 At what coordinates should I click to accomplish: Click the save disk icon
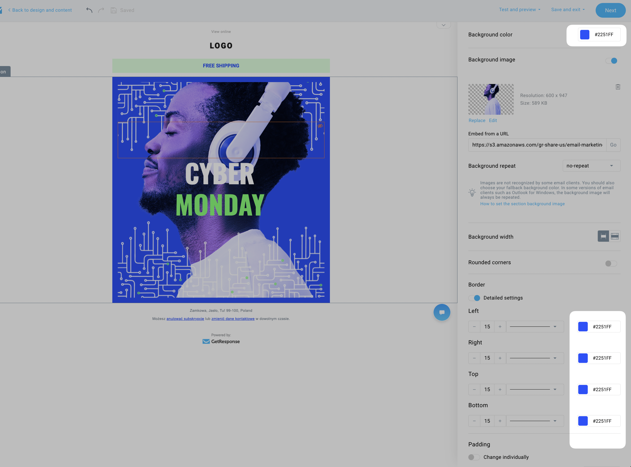point(113,10)
